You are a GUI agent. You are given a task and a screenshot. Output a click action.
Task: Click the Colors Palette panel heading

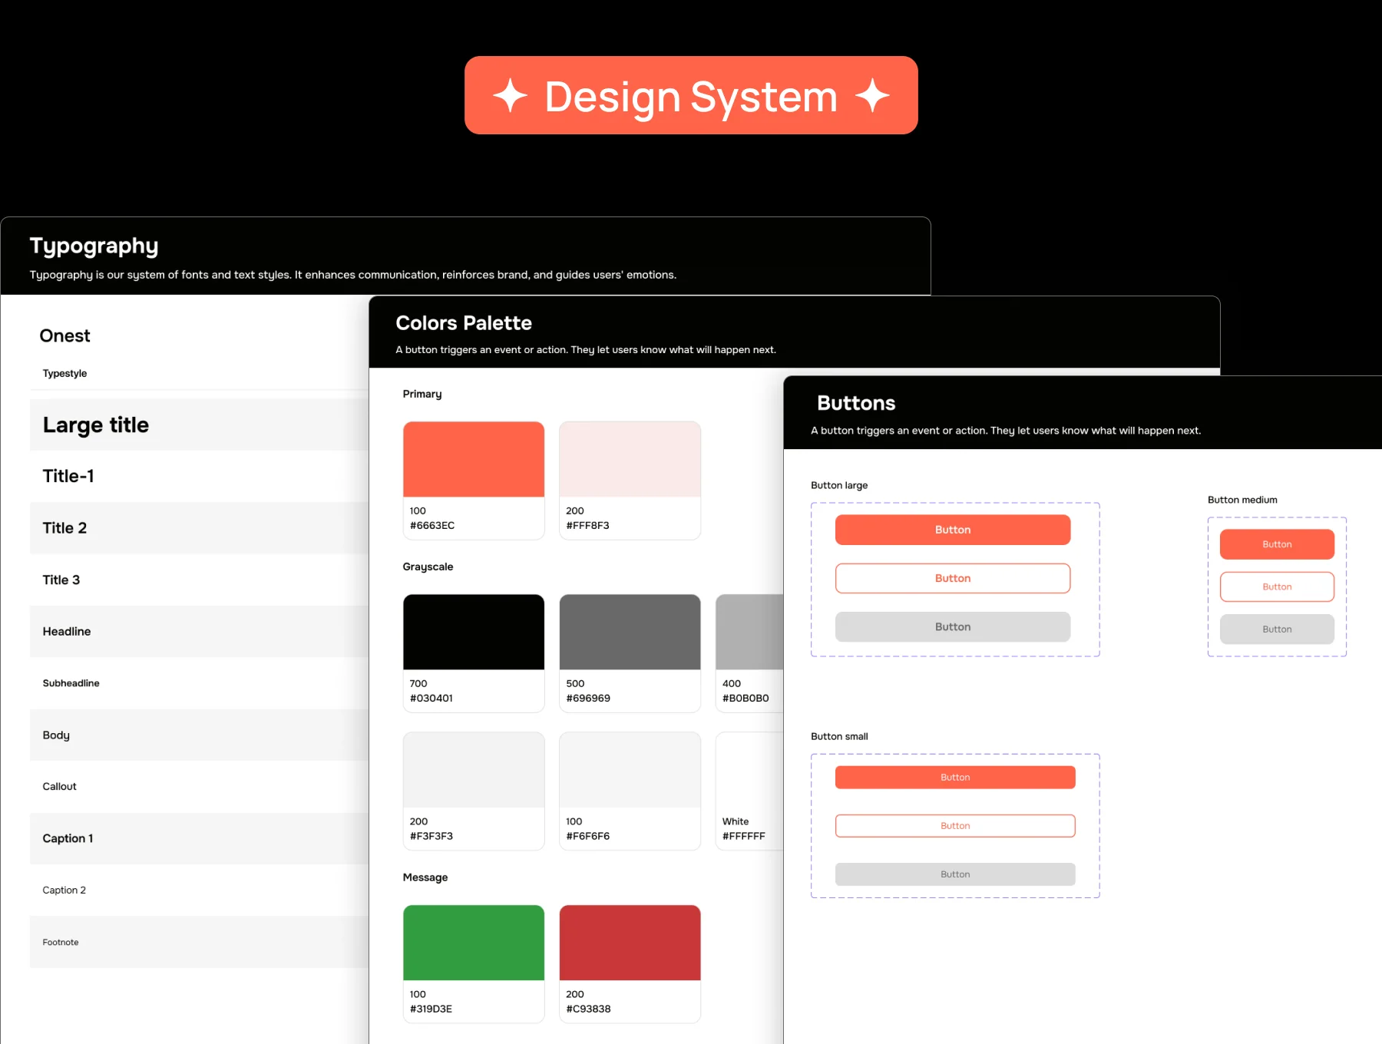(464, 323)
